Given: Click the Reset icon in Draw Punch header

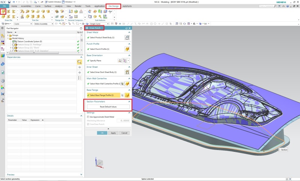Looking at the screenshot, I should [126, 28].
